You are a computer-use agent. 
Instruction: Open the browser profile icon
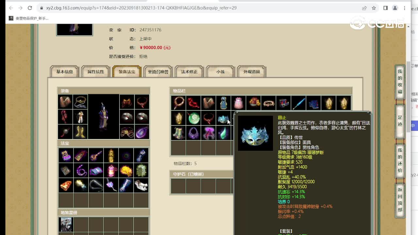(x=395, y=8)
